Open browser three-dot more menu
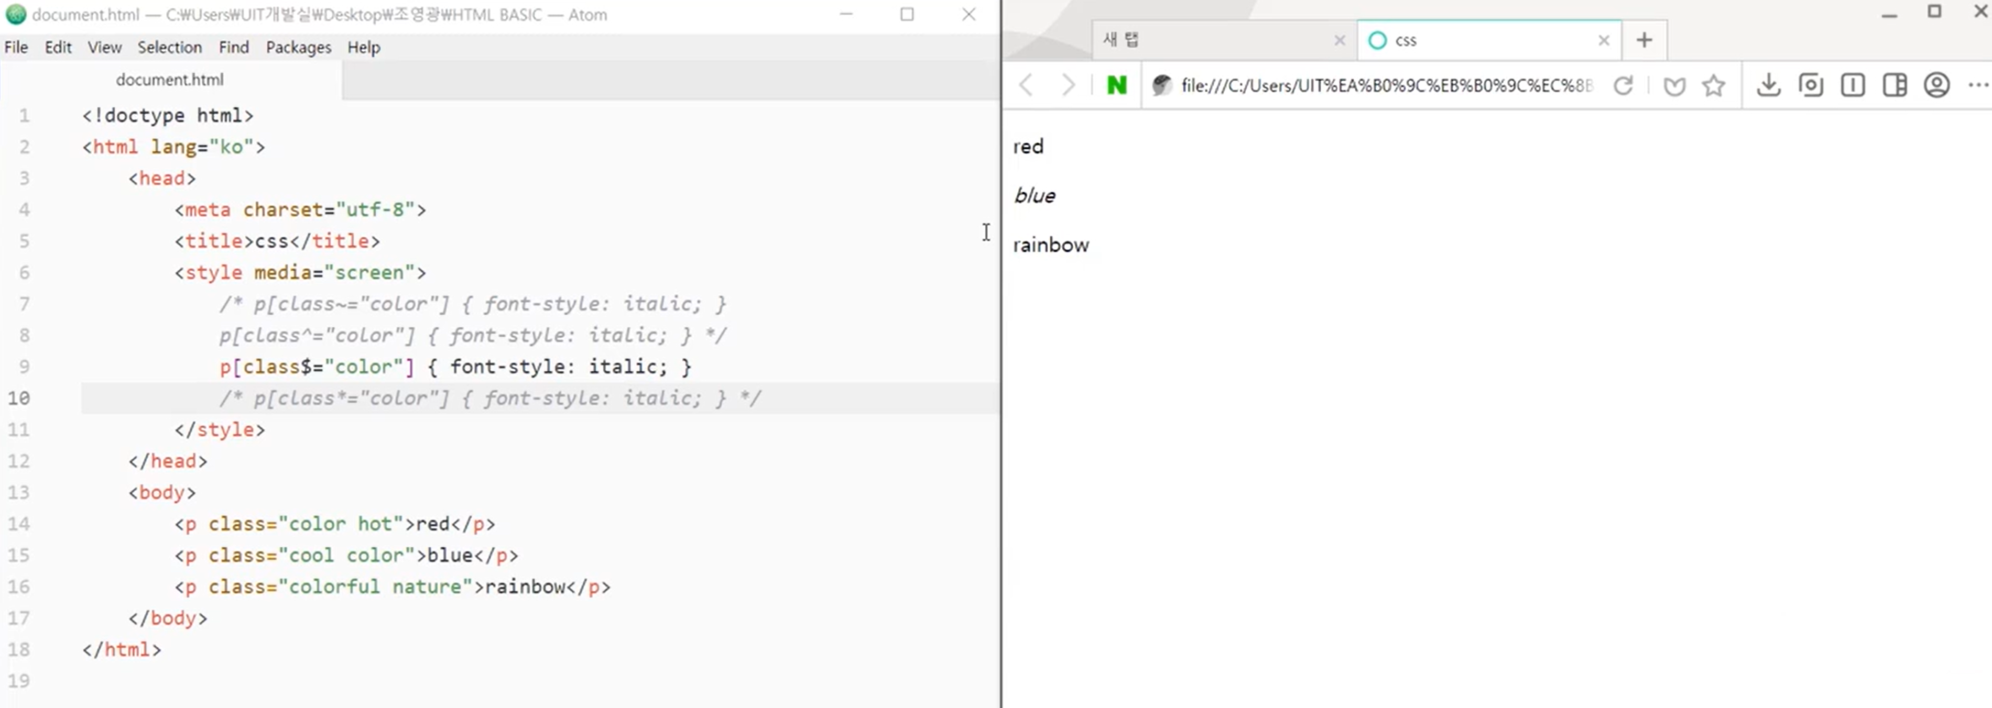 click(1977, 85)
